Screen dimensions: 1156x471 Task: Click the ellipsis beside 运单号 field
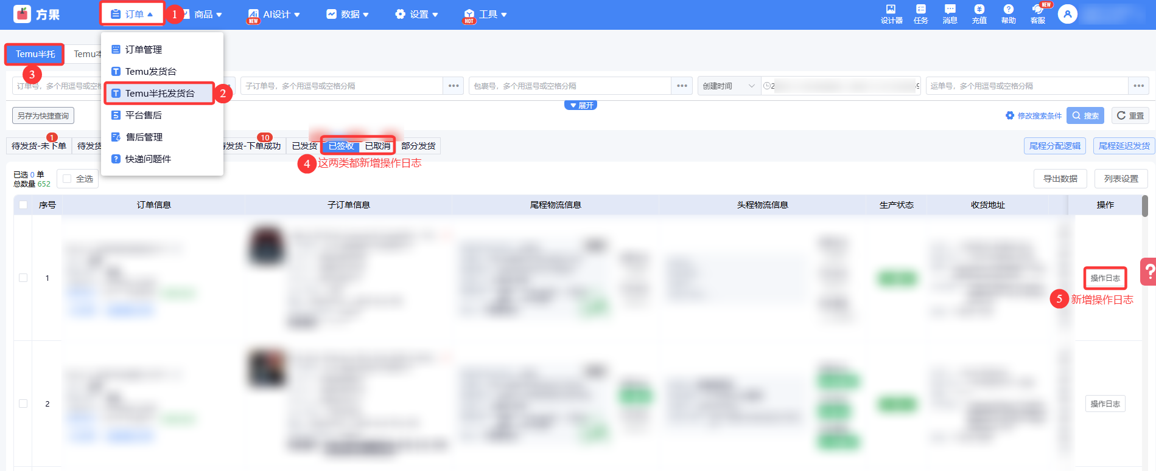coord(1138,86)
